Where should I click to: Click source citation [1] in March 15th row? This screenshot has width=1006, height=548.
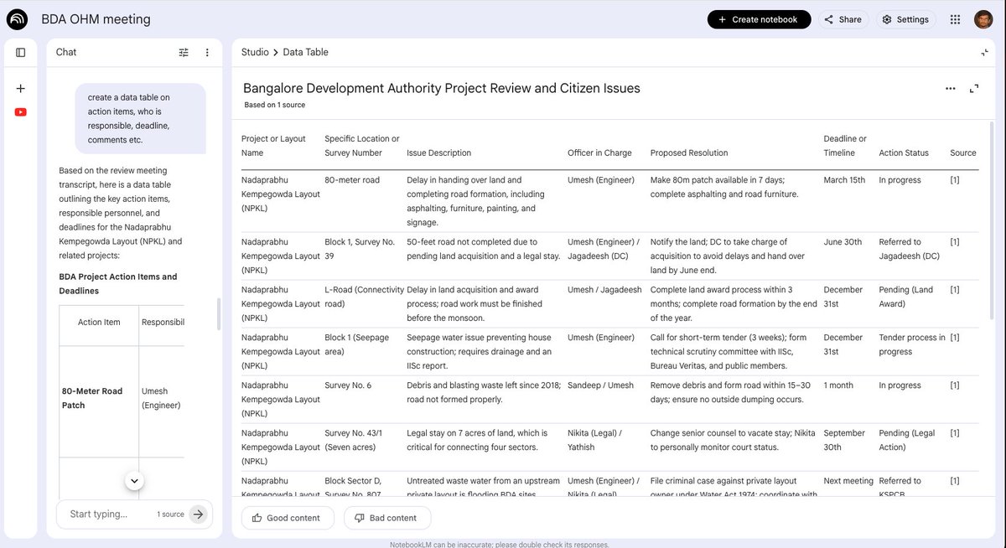click(x=954, y=180)
